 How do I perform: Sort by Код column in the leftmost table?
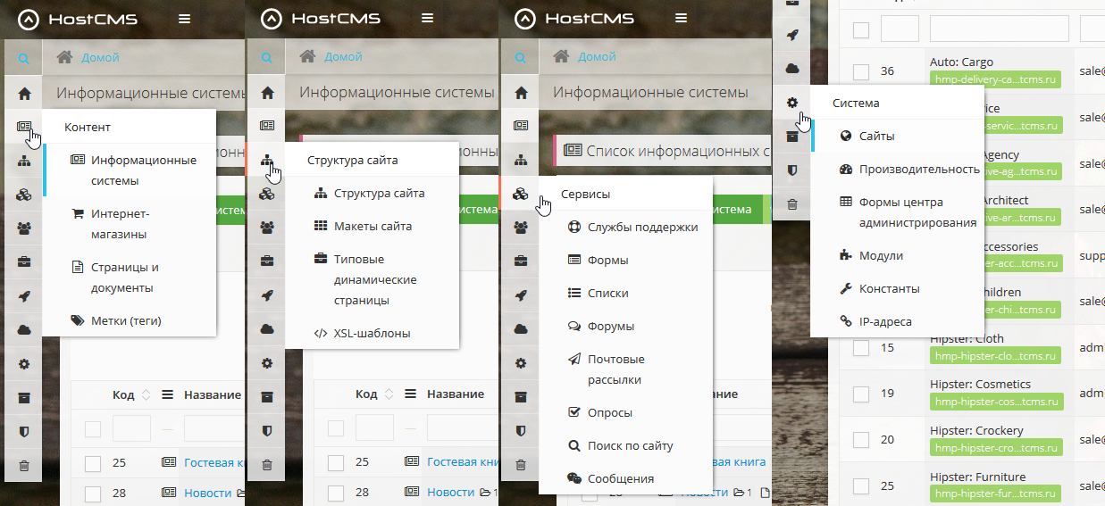[x=146, y=394]
